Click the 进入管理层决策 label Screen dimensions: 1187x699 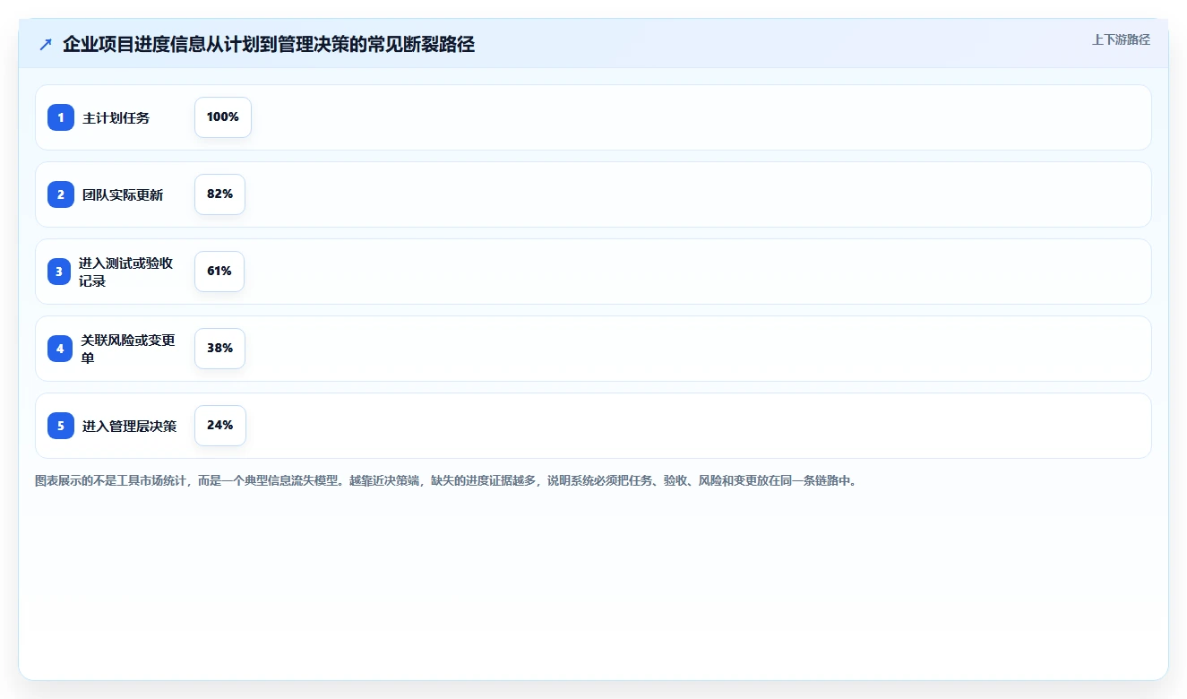[x=130, y=427]
